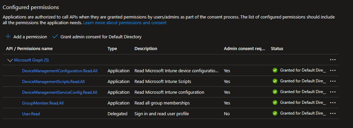Click the checkmark icon for Grant admin consent
Image resolution: width=353 pixels, height=128 pixels.
tap(55, 36)
